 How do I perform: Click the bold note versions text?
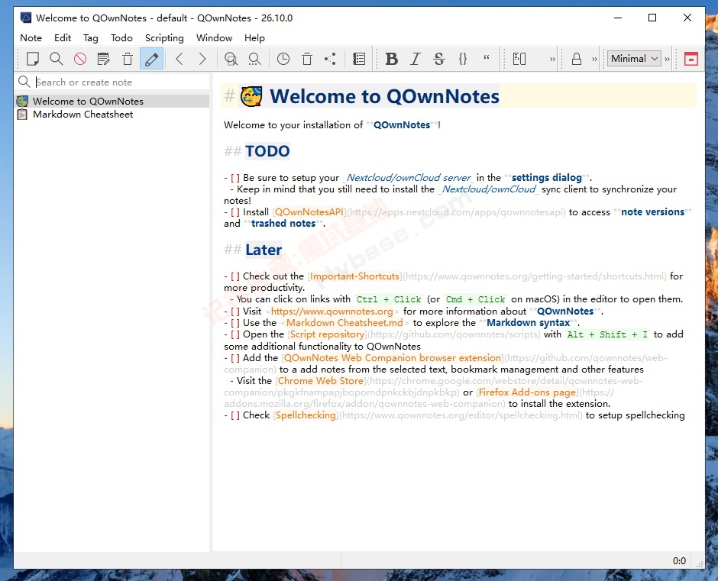[652, 212]
